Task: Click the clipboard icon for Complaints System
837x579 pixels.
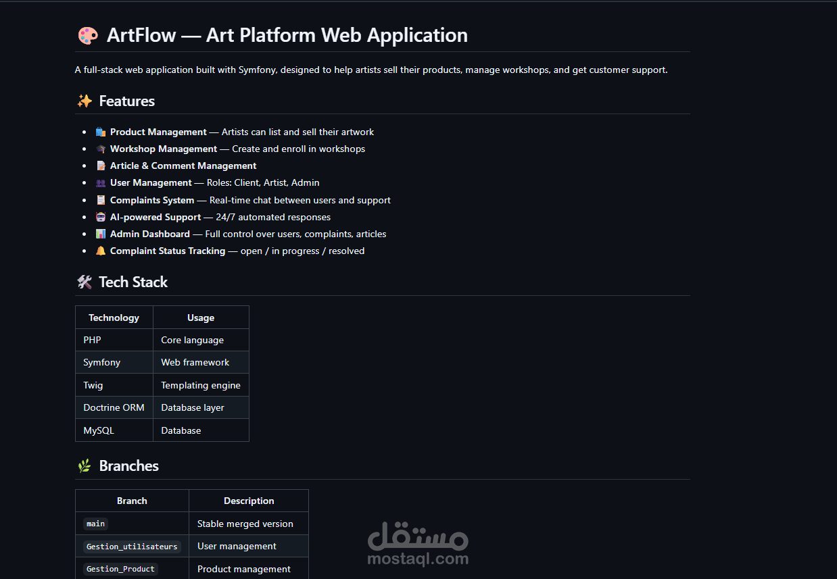Action: pos(101,200)
